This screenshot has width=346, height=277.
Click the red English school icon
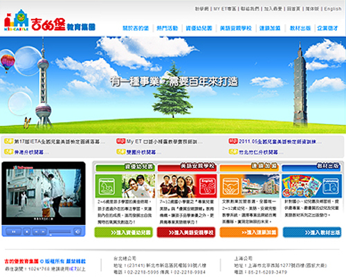tap(207, 186)
